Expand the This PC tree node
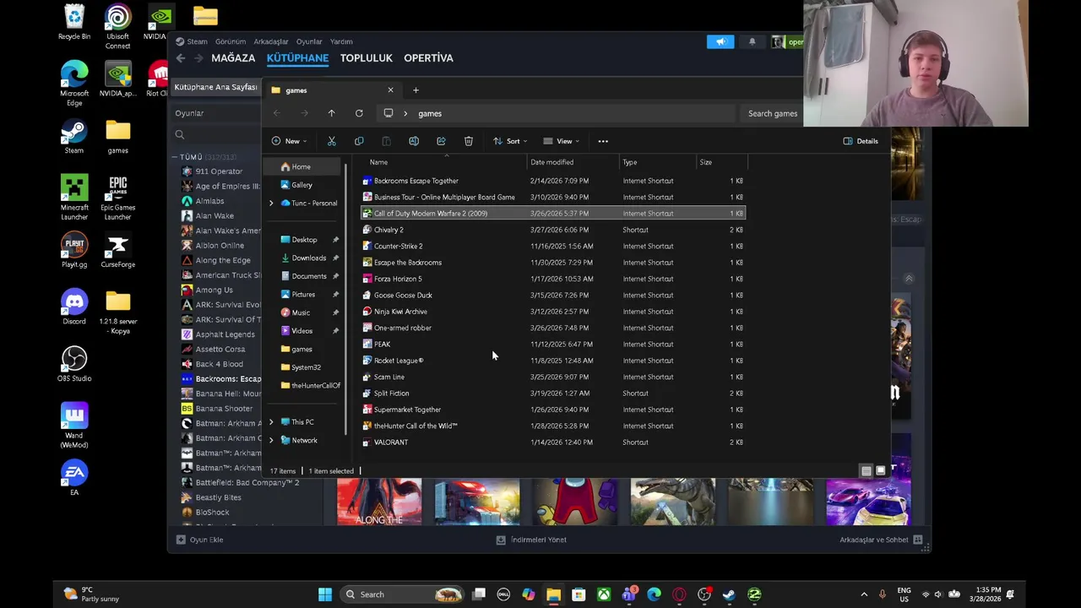 (271, 422)
